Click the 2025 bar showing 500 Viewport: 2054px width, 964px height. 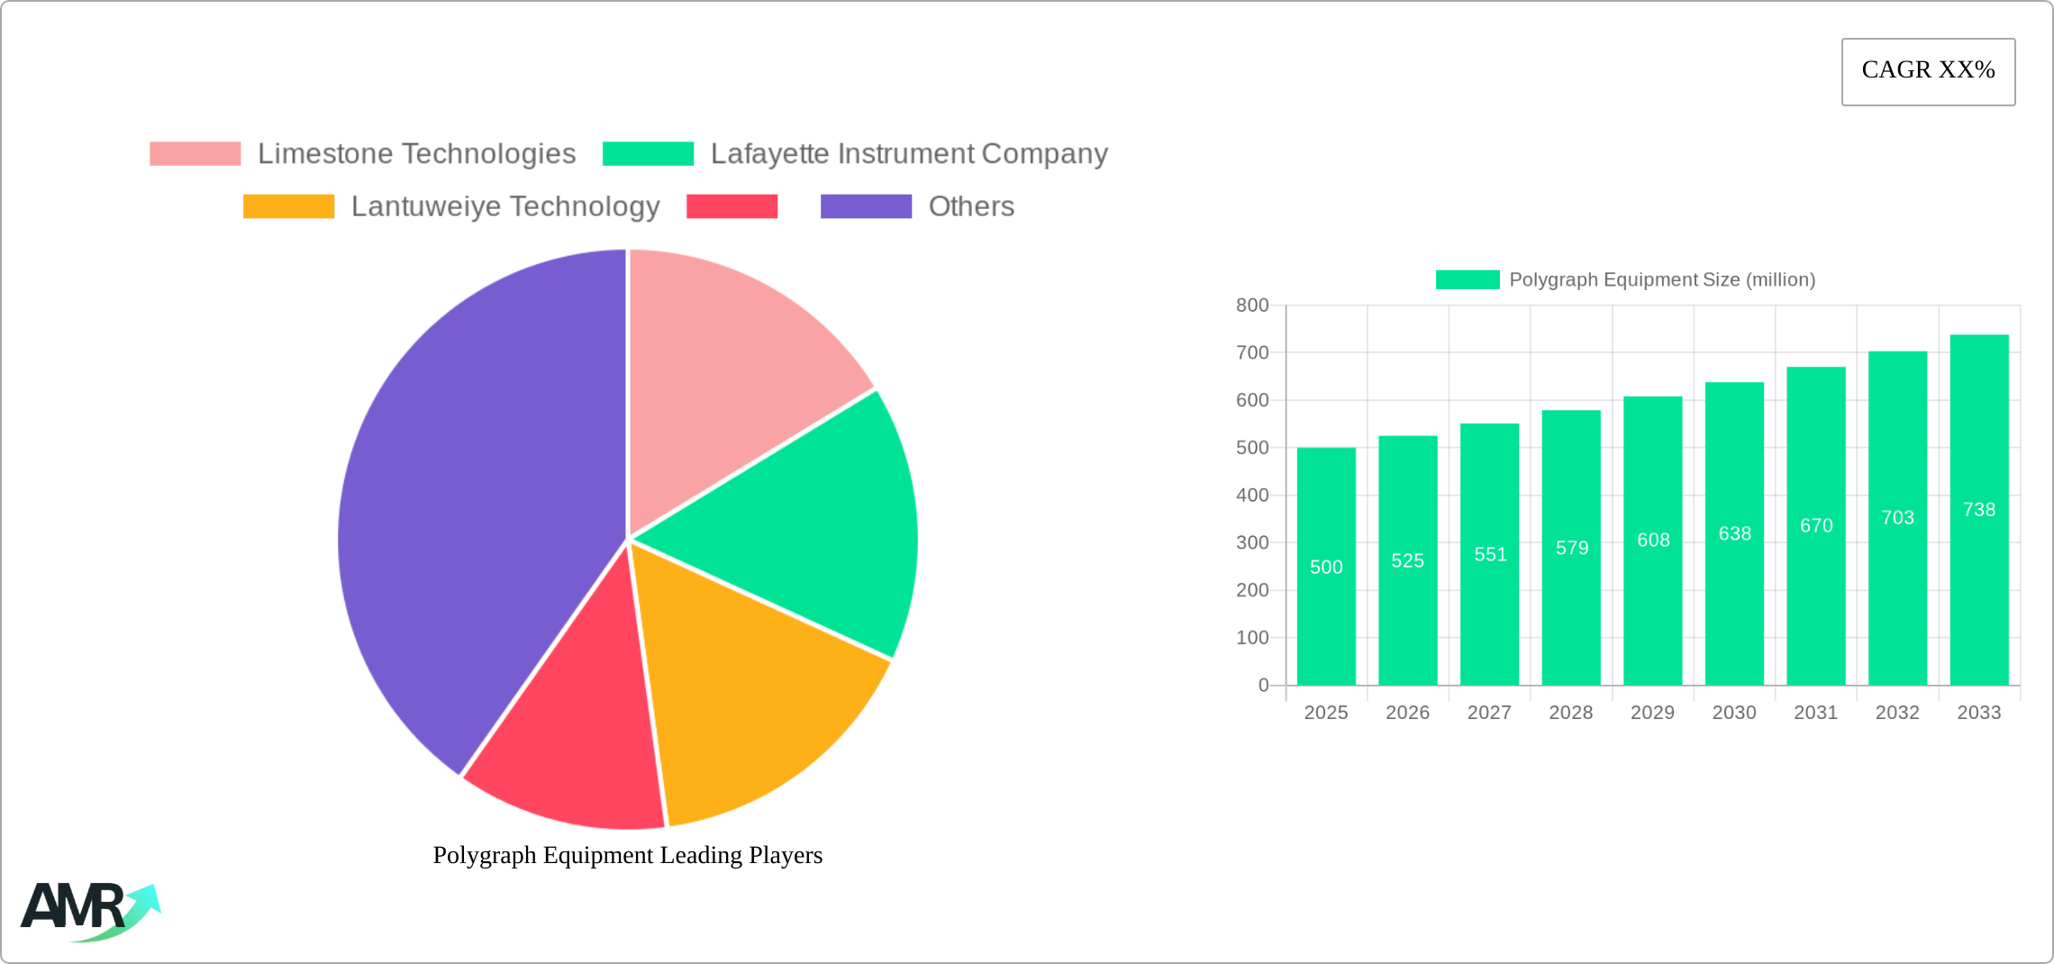tap(1326, 567)
